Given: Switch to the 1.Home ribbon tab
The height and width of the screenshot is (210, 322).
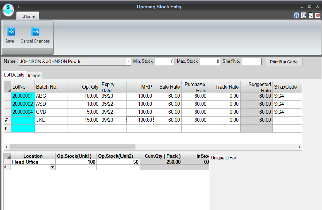Looking at the screenshot, I should (x=28, y=16).
